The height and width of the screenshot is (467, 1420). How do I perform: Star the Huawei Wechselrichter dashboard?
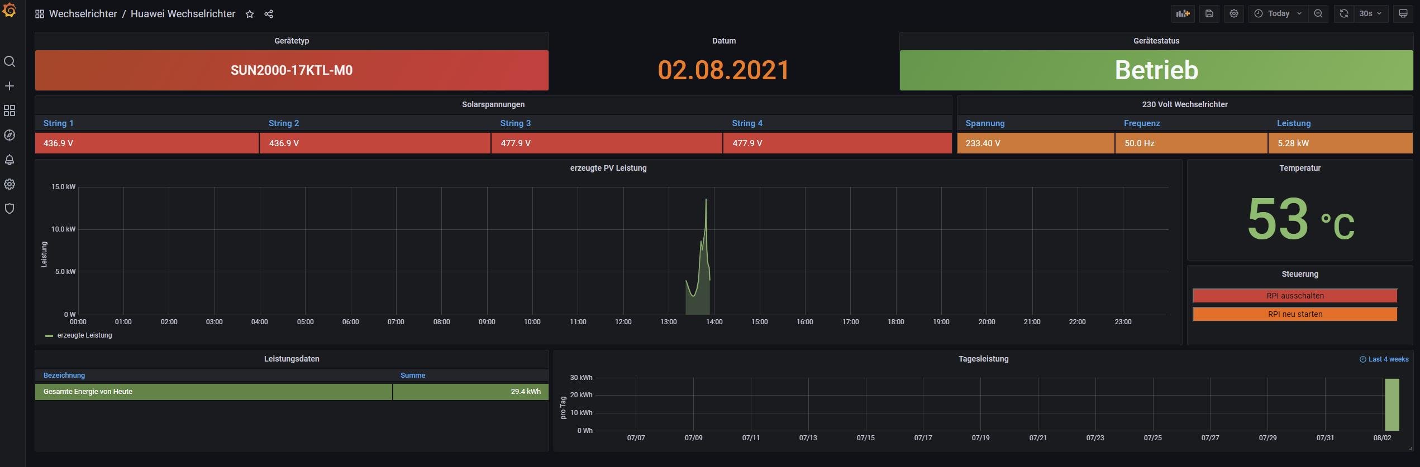click(x=250, y=14)
